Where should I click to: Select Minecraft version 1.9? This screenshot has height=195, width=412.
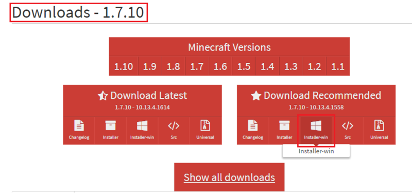(x=150, y=66)
